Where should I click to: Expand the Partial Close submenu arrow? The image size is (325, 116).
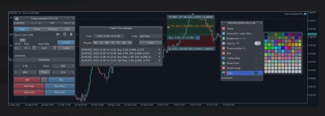tap(260, 68)
